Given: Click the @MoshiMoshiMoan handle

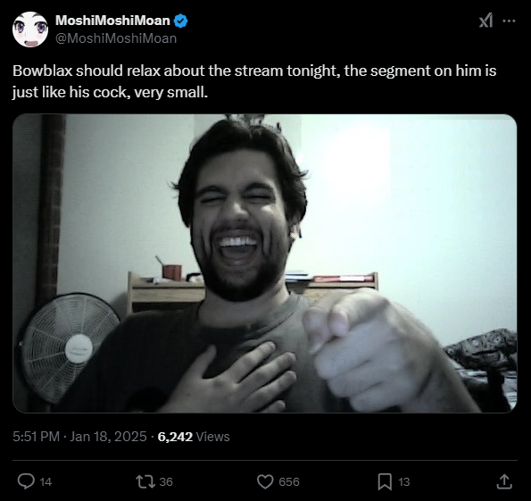Looking at the screenshot, I should point(116,38).
